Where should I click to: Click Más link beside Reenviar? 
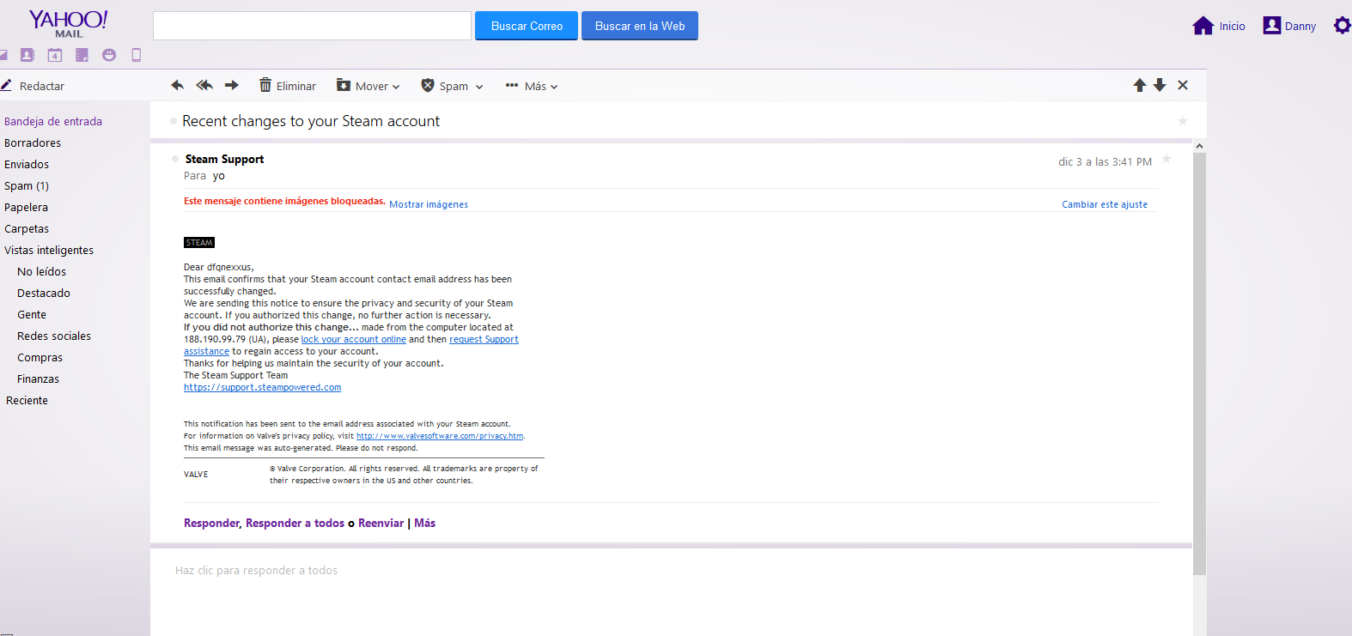coord(424,523)
